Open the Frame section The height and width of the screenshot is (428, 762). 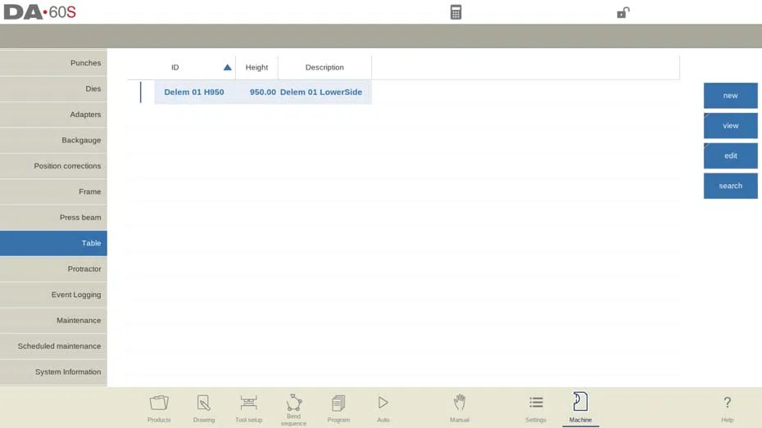pos(53,191)
